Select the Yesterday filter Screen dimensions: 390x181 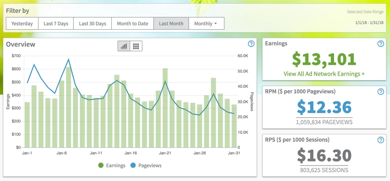[x=22, y=23]
